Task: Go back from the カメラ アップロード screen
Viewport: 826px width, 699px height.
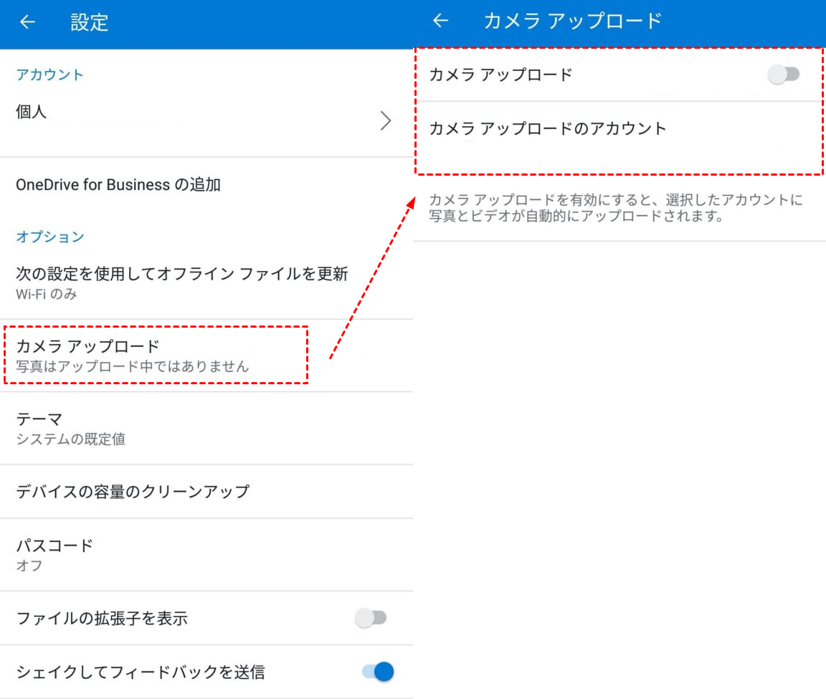Action: [440, 21]
